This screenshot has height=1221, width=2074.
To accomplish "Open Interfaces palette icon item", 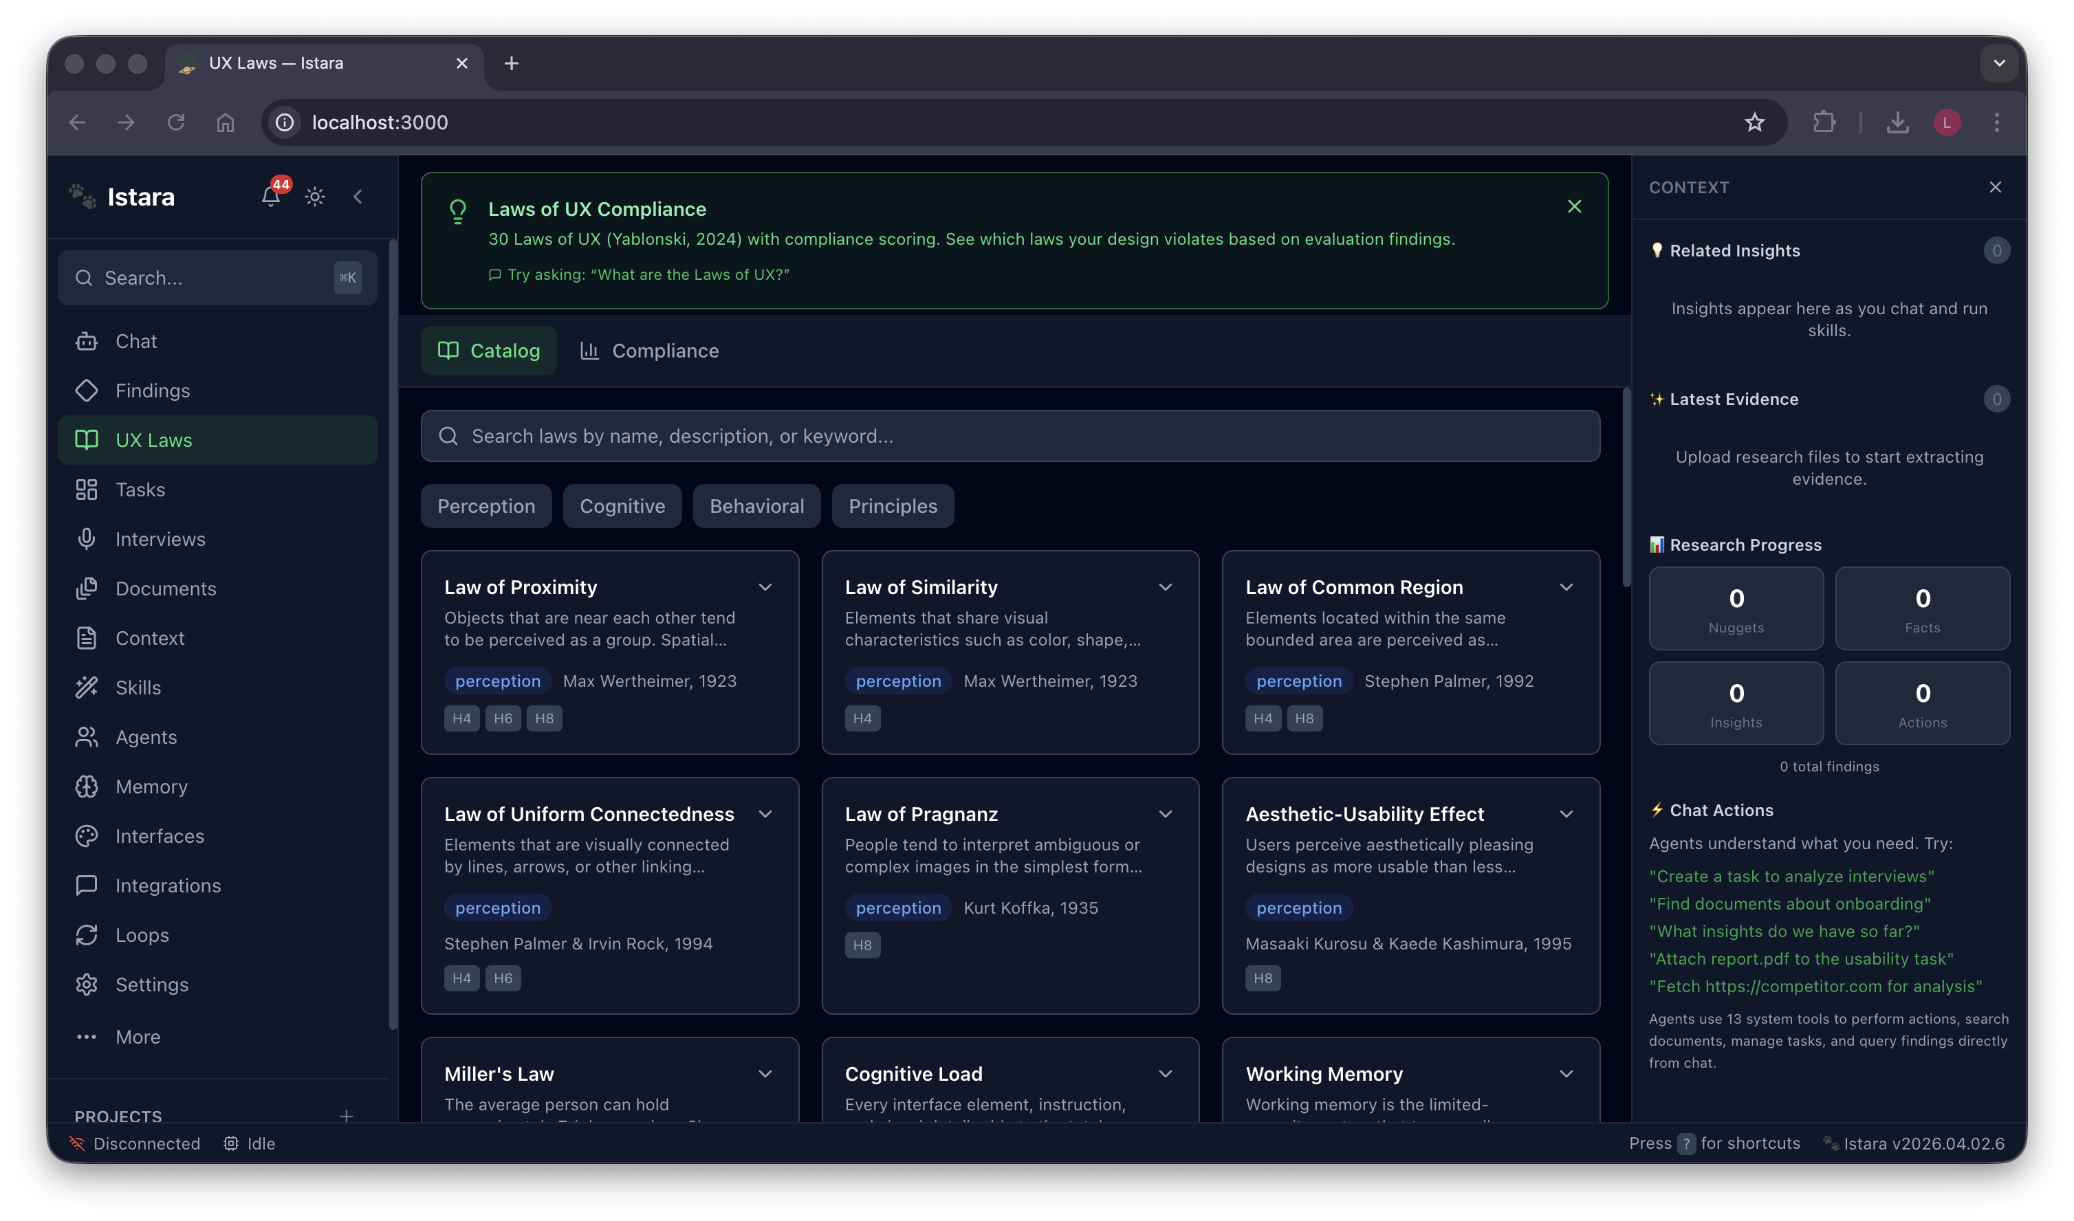I will point(159,836).
